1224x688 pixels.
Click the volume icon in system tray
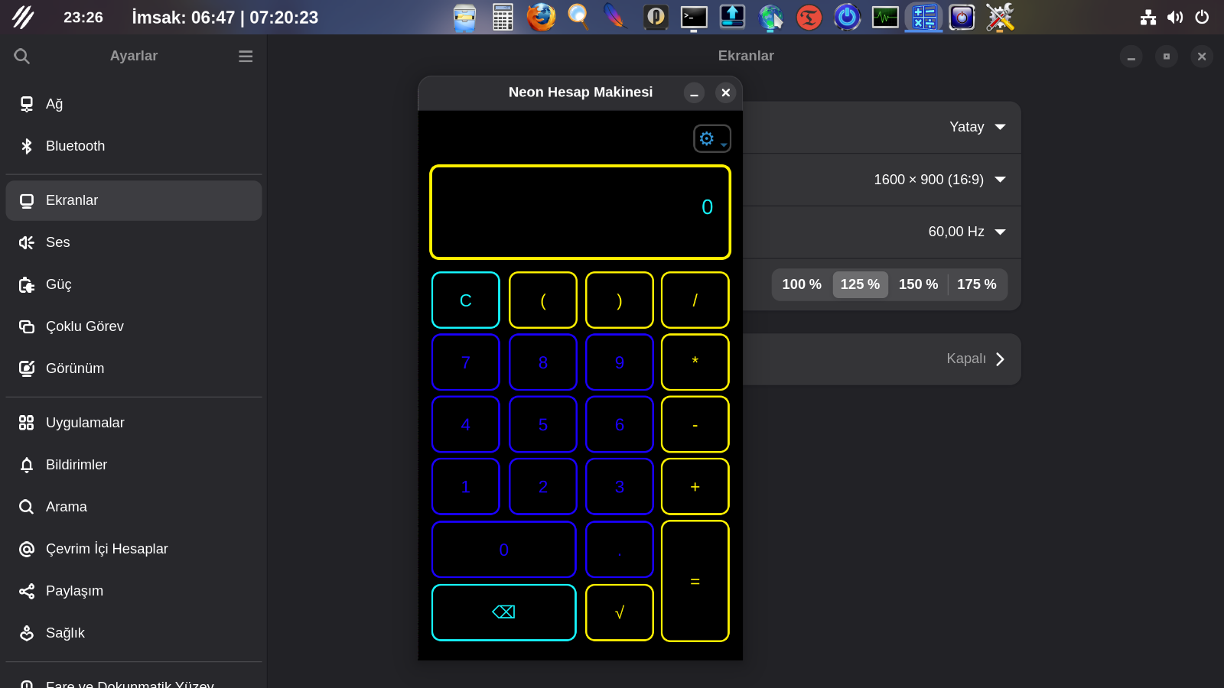(x=1175, y=17)
